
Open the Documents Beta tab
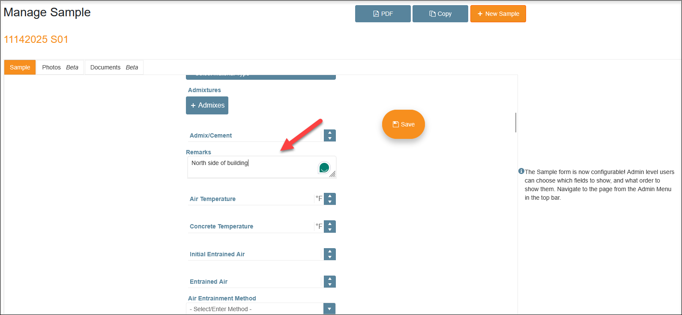tap(114, 67)
